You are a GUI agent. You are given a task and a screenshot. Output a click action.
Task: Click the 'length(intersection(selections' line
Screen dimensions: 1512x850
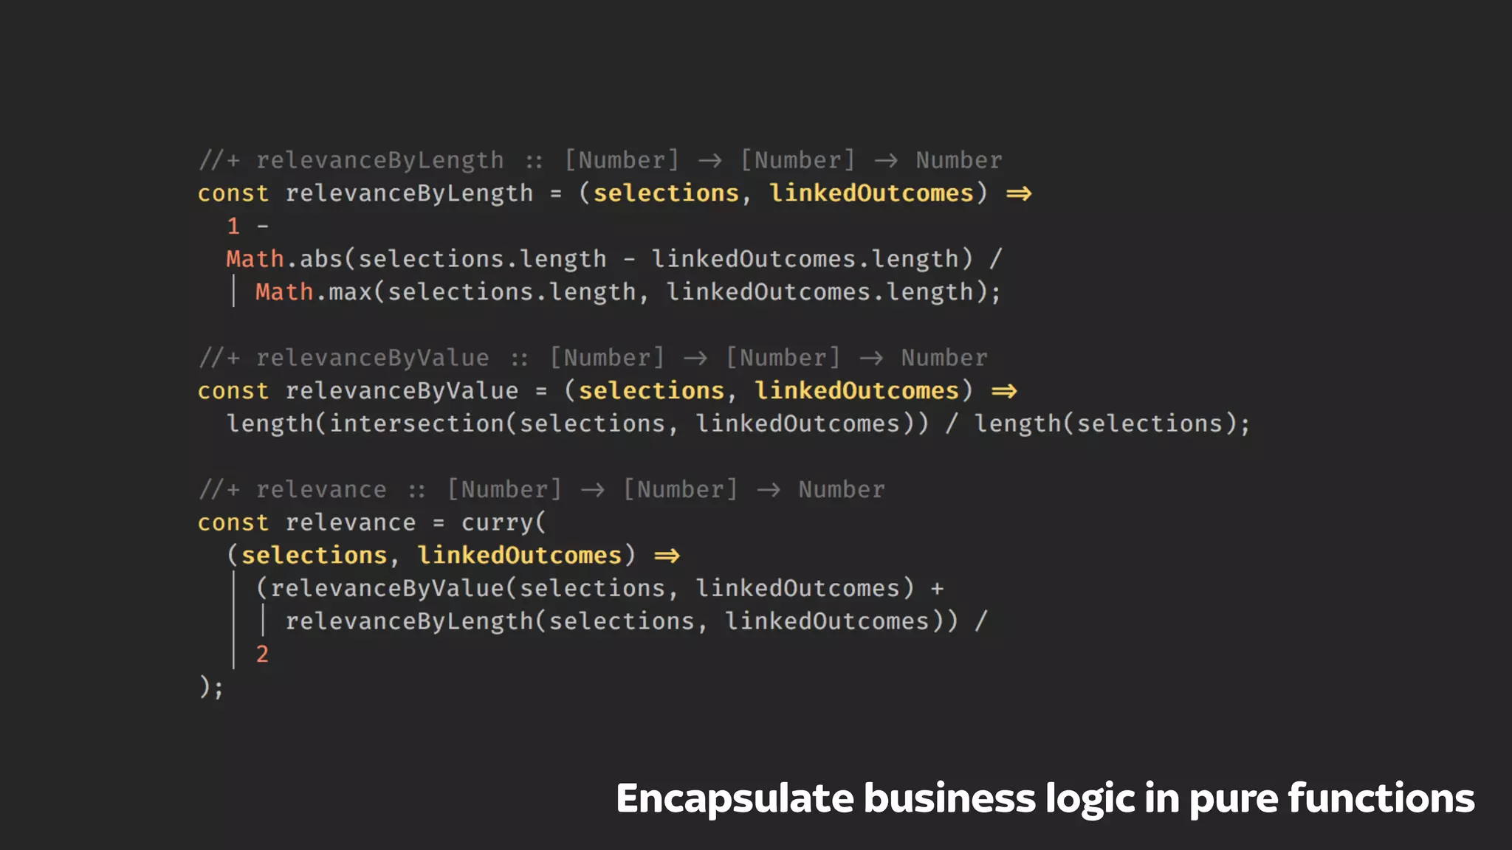pos(738,424)
